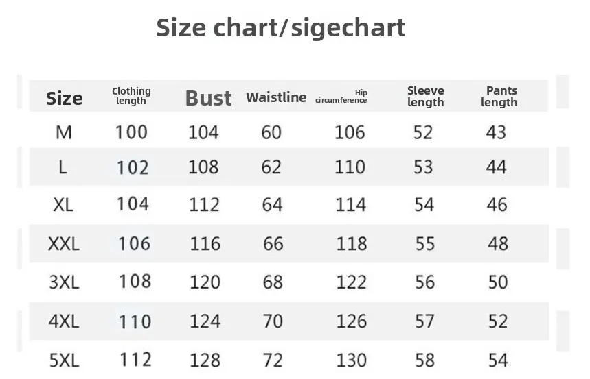Image resolution: width=590 pixels, height=379 pixels.
Task: Select the 4XL size row label
Action: coord(64,321)
